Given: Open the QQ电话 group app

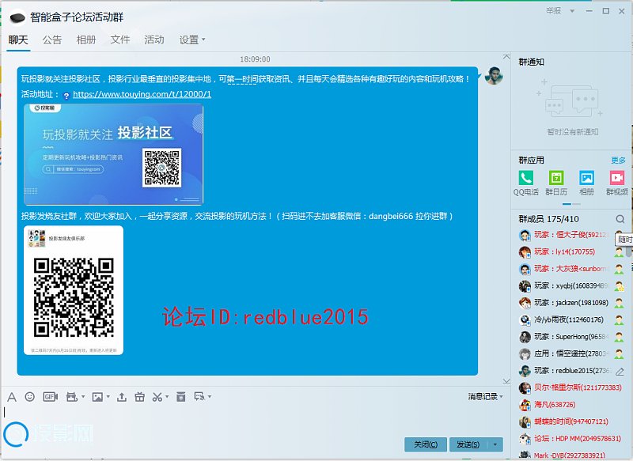Looking at the screenshot, I should click(525, 183).
